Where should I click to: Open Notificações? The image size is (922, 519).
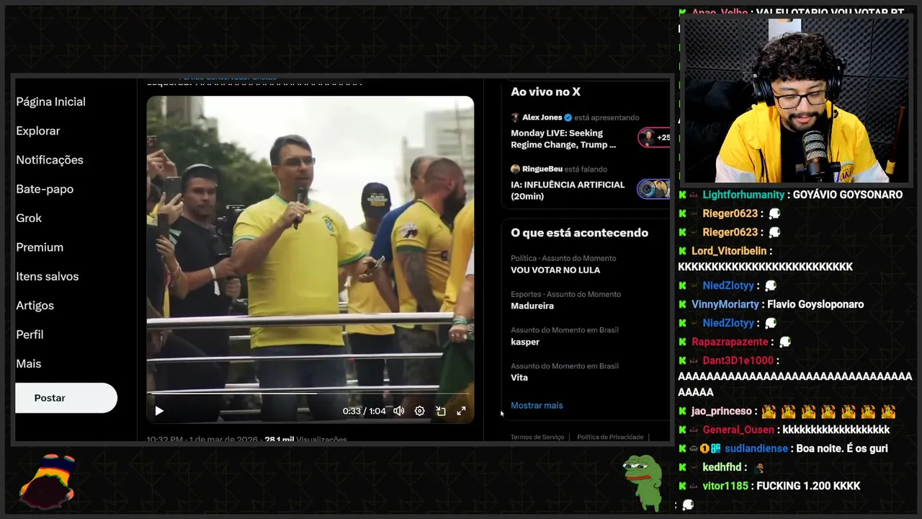50,160
